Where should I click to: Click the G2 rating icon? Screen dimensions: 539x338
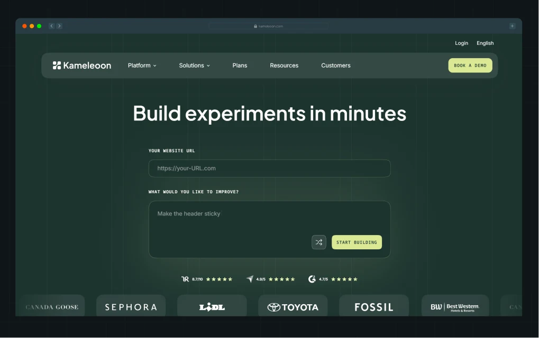pyautogui.click(x=312, y=279)
